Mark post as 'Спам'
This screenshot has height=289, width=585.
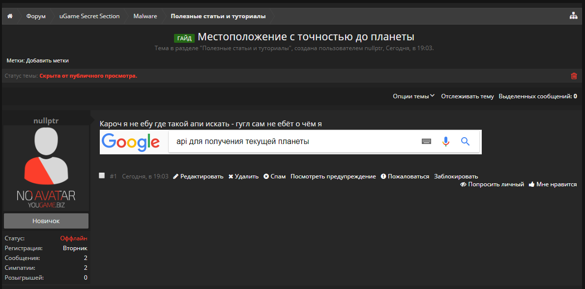click(x=275, y=176)
